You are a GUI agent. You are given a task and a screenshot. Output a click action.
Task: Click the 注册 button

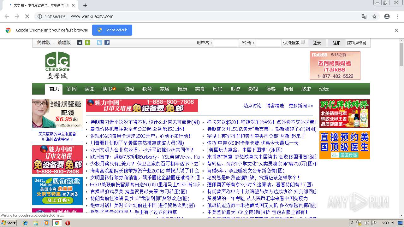337,43
